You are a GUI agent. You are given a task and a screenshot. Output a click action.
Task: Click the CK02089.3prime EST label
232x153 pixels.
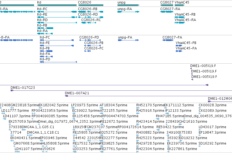pos(212,111)
